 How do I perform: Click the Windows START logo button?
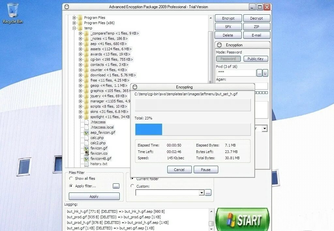pos(242,220)
